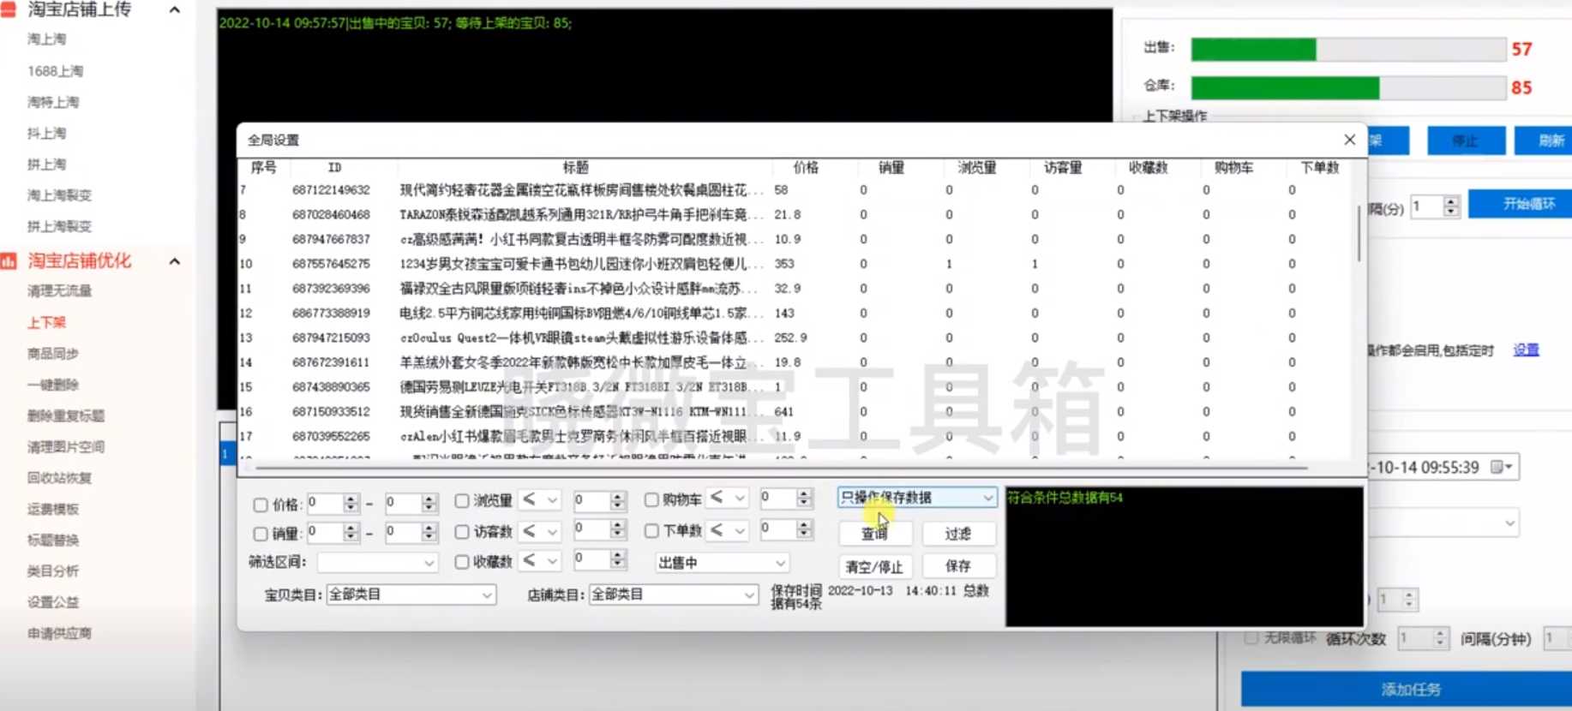
Task: Open the 店铺类目 全部类目 dropdown
Action: click(673, 594)
